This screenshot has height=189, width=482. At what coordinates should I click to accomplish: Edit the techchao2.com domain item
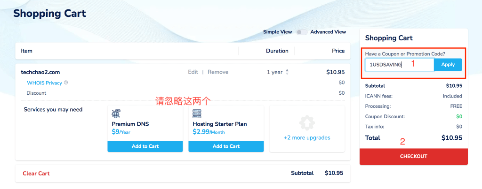coord(193,72)
